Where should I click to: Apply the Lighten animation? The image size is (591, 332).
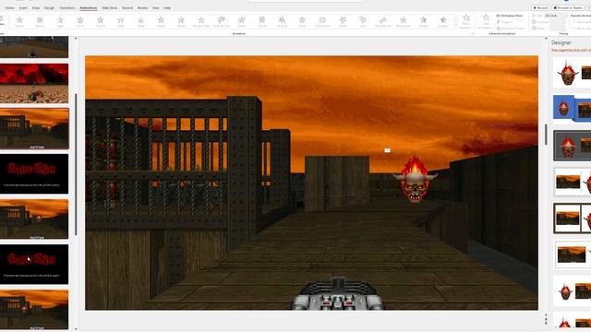(443, 21)
